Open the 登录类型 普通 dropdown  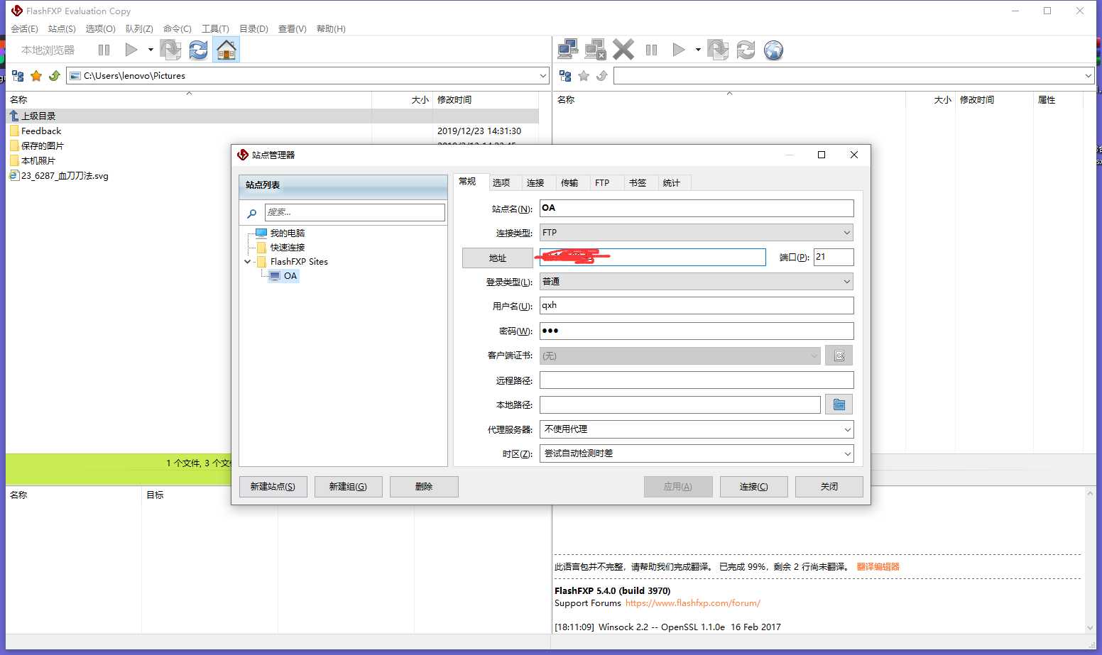tap(697, 282)
